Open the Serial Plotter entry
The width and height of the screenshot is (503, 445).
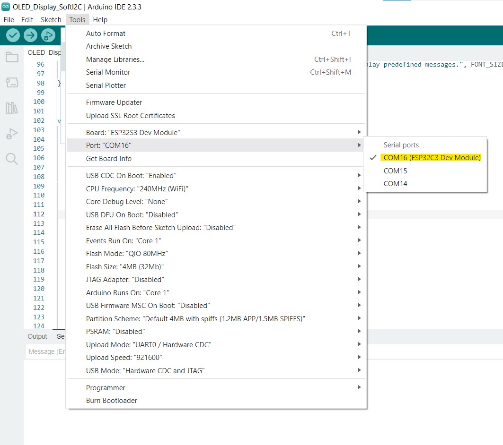coord(216,86)
